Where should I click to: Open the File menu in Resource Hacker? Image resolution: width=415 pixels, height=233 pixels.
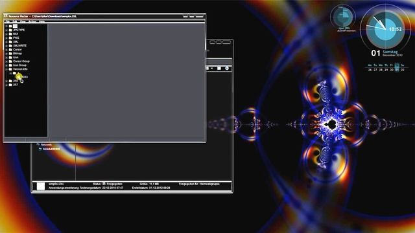pos(7,21)
